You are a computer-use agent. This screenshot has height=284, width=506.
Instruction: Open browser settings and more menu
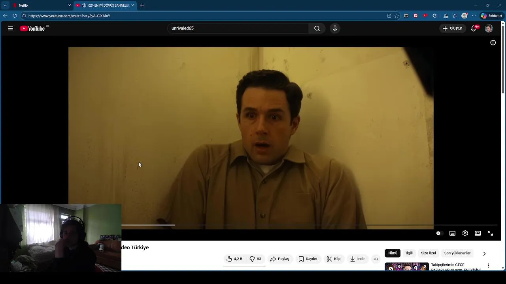[474, 16]
